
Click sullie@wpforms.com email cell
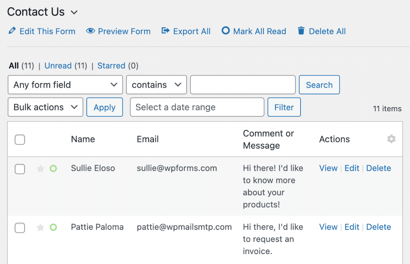[x=177, y=168]
